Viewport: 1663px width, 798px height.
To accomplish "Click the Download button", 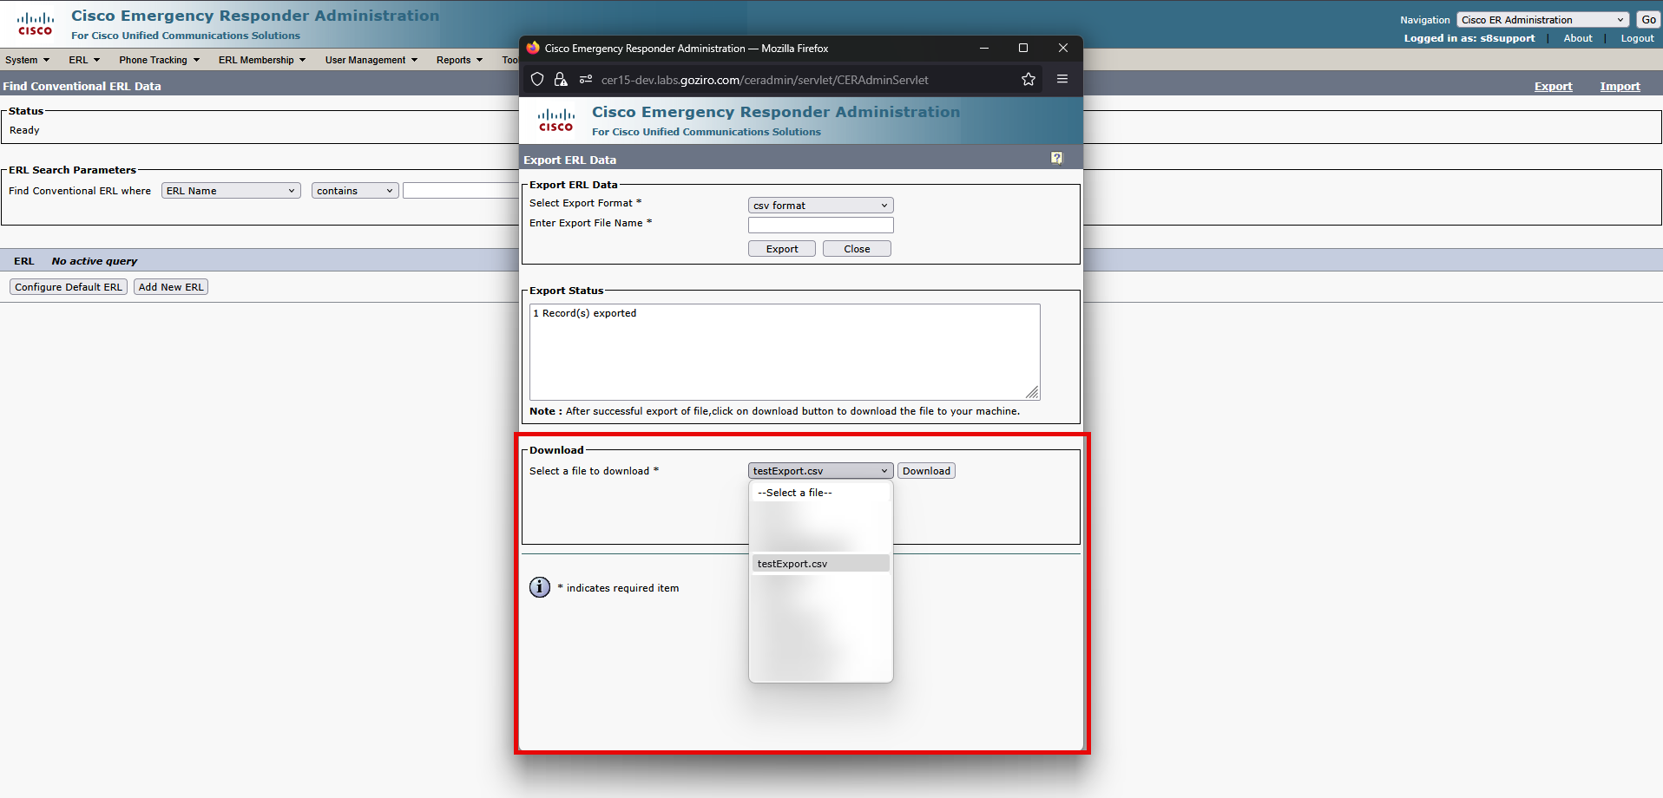I will 926,471.
